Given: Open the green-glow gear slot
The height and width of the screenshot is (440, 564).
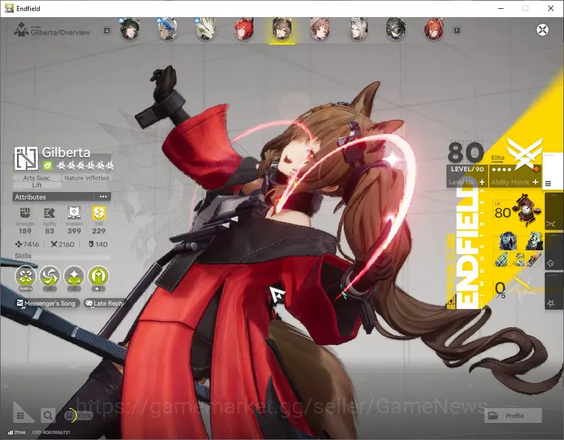Looking at the screenshot, I should (534, 241).
